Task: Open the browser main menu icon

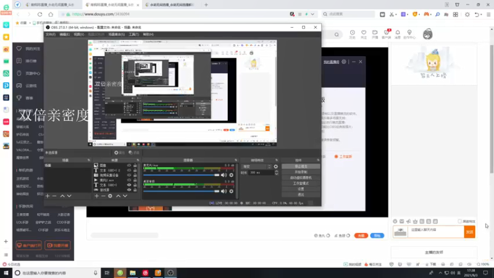Action: pos(488,14)
